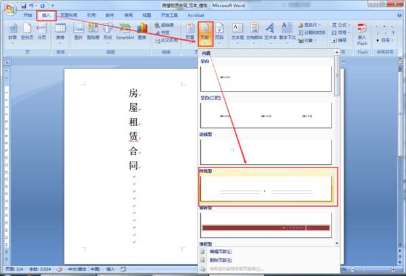Insert a 空白页 blank page
The image size is (406, 276).
[27, 32]
